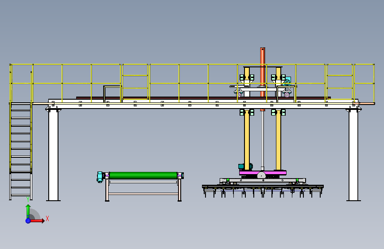384x249 pixels.
Task: Select the cyan motor on the conveyor's left end
Action: (x=100, y=177)
